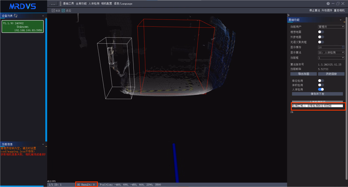Enable the 外参地面 switch

click(321, 37)
